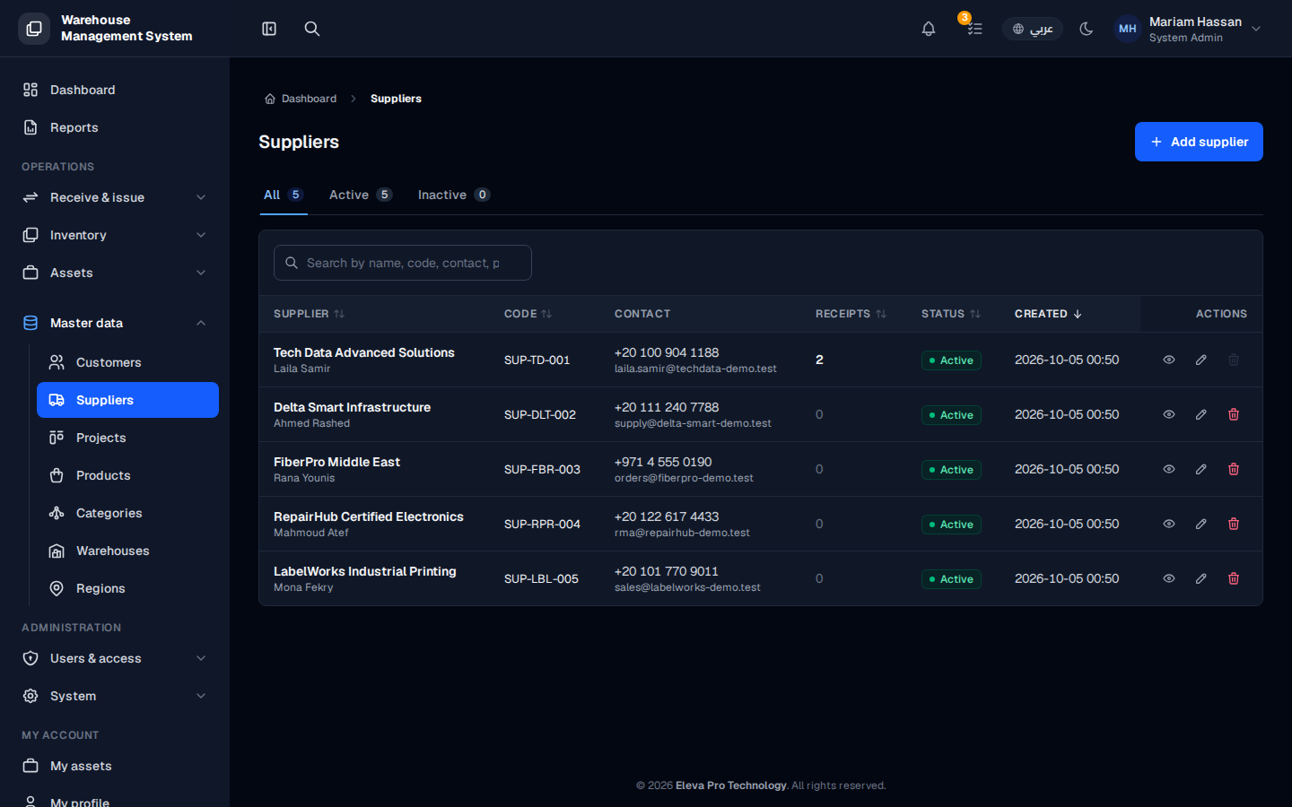Open the task list icon with badge
Screen dimensions: 1292x807
click(x=974, y=29)
